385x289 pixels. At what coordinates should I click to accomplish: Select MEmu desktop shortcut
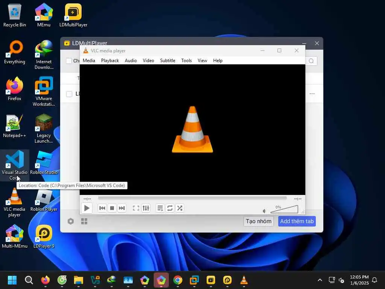tap(44, 15)
